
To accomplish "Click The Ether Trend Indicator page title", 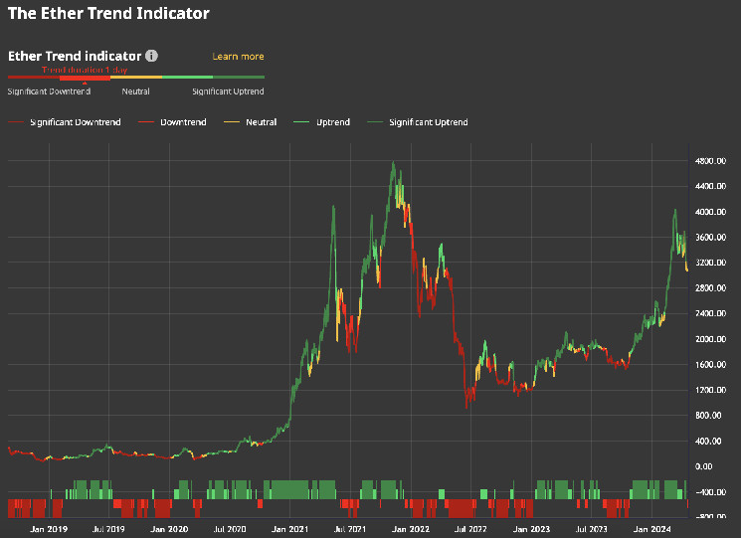I will point(108,14).
